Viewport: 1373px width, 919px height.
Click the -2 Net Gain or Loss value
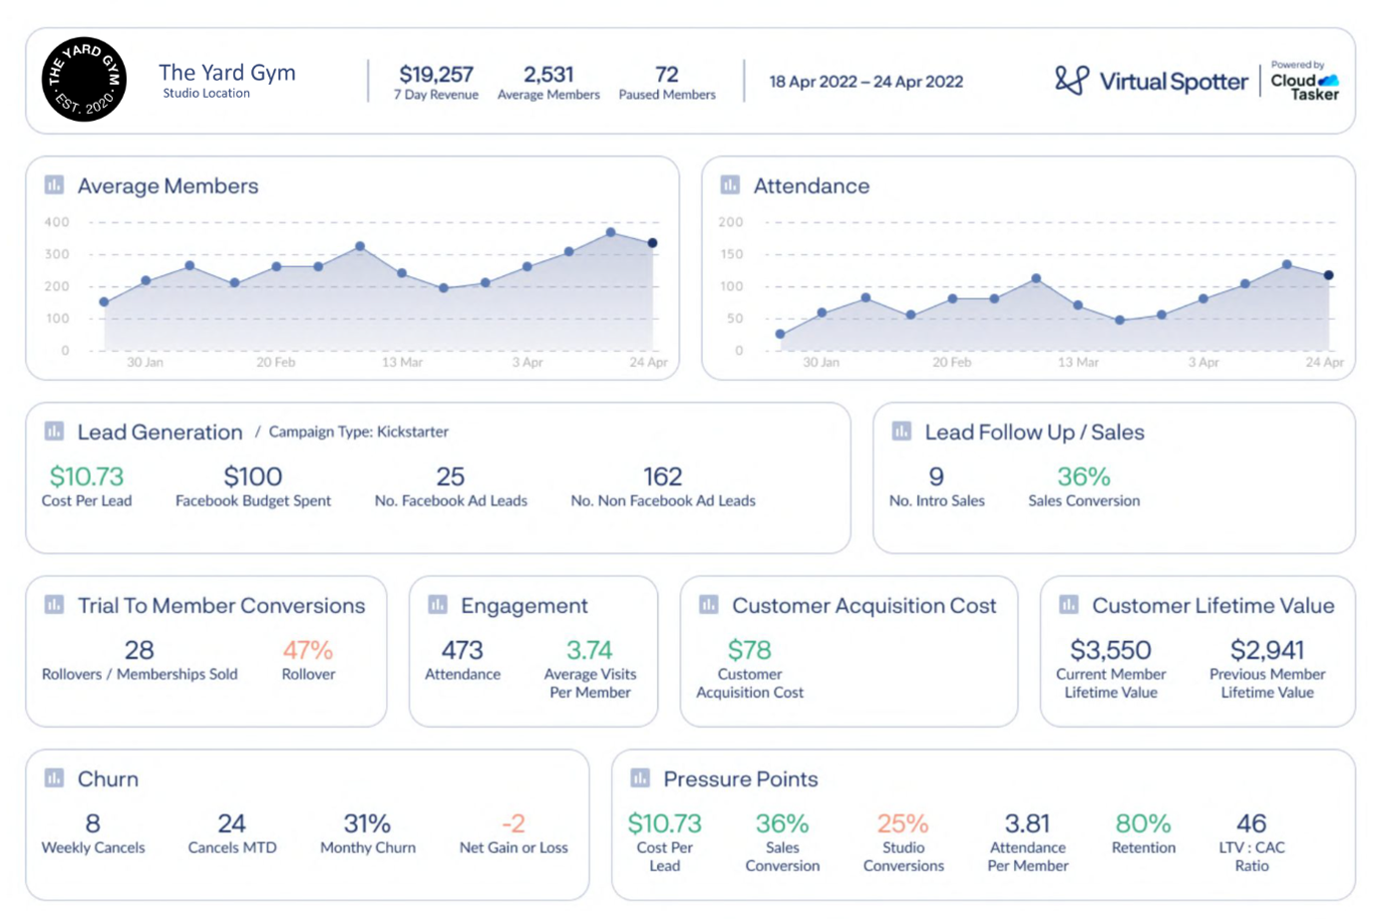513,824
